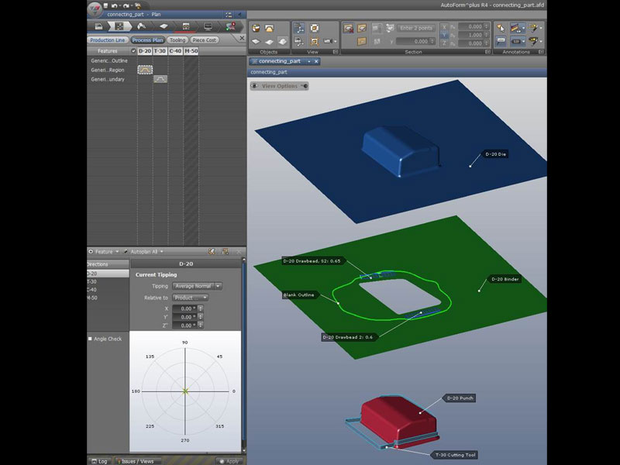Click the undo arrow icon

pos(114,5)
